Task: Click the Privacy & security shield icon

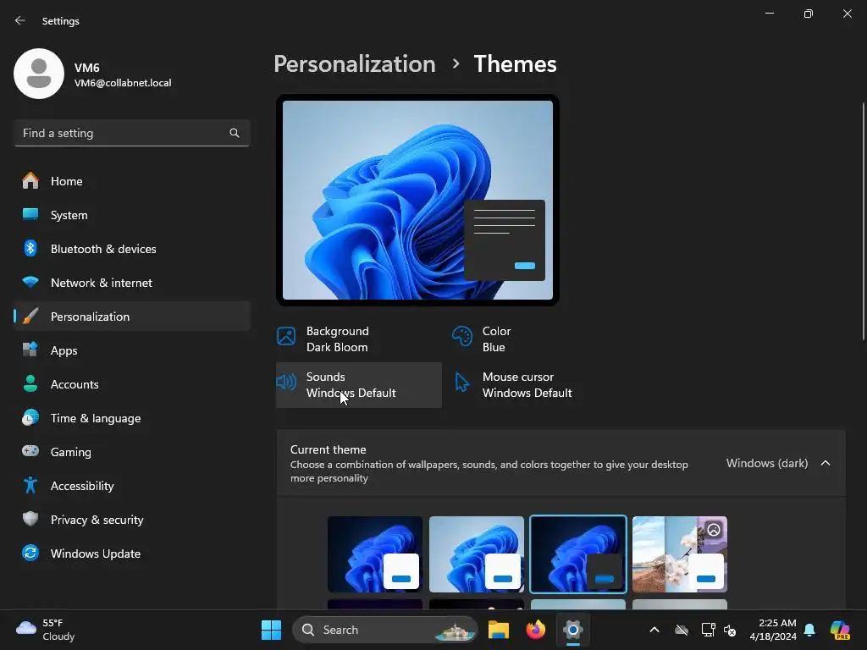Action: coord(30,519)
